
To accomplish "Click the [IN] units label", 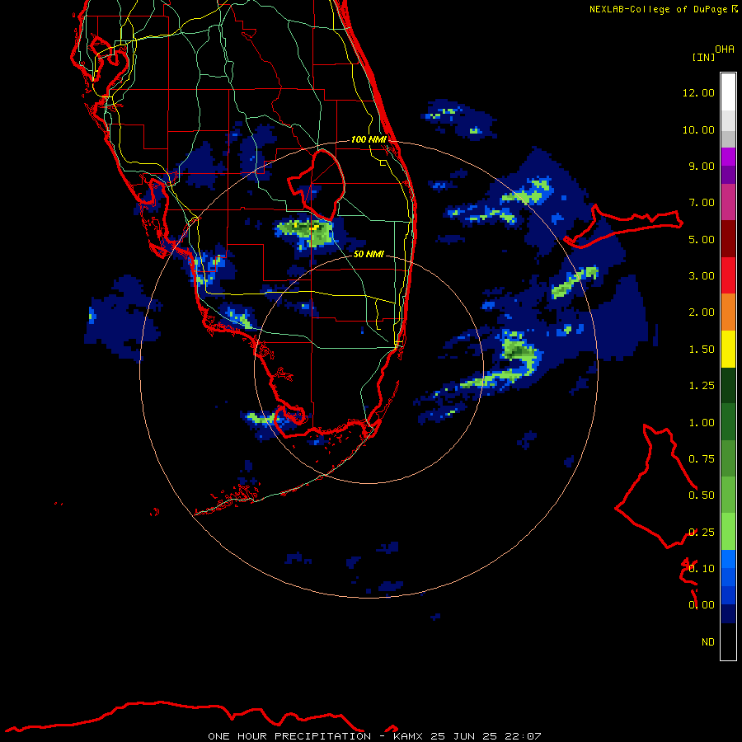I will [703, 57].
